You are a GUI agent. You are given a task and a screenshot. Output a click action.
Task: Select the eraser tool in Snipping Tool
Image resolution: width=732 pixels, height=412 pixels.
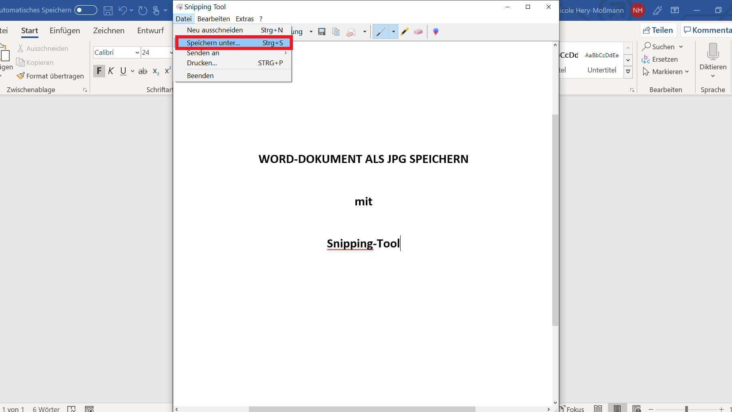click(418, 32)
